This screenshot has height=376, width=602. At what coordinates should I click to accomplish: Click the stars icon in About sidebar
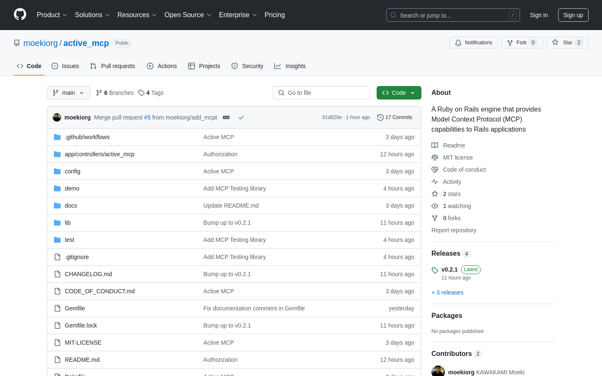(x=435, y=194)
